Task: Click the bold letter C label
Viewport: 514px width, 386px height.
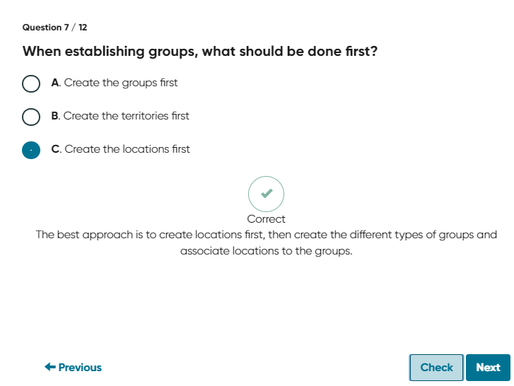Action: pos(56,149)
